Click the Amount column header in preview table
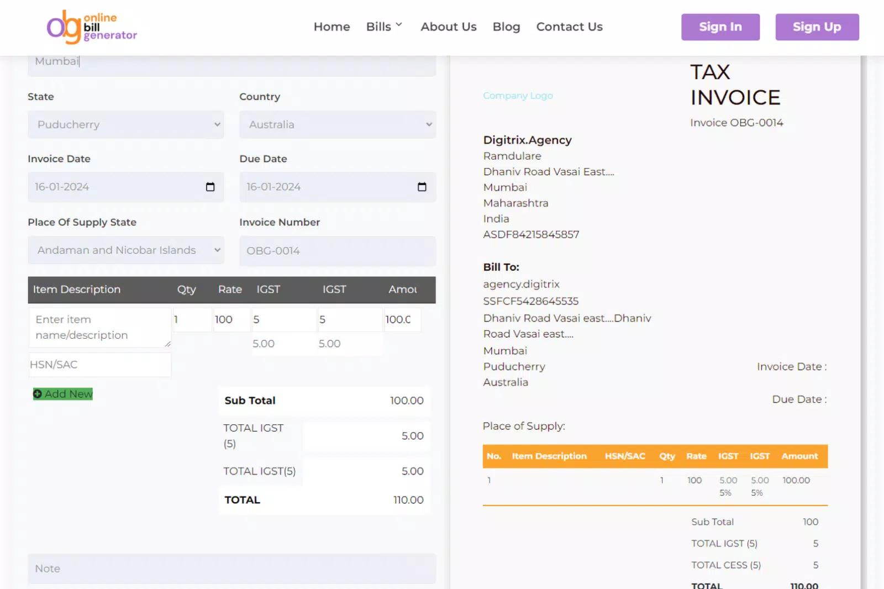This screenshot has height=589, width=884. 799,456
